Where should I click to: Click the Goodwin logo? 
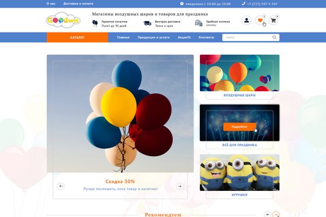tap(63, 20)
